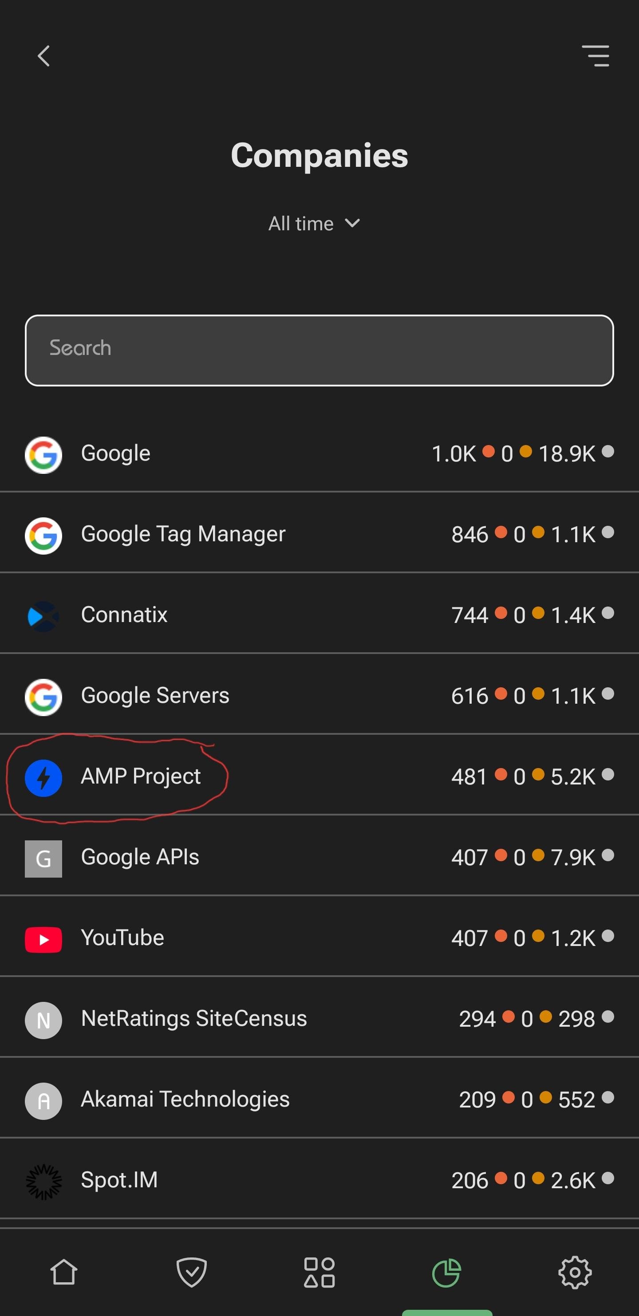Screen dimensions: 639x1316
Task: Open the shield protection tab icon
Action: [192, 1272]
